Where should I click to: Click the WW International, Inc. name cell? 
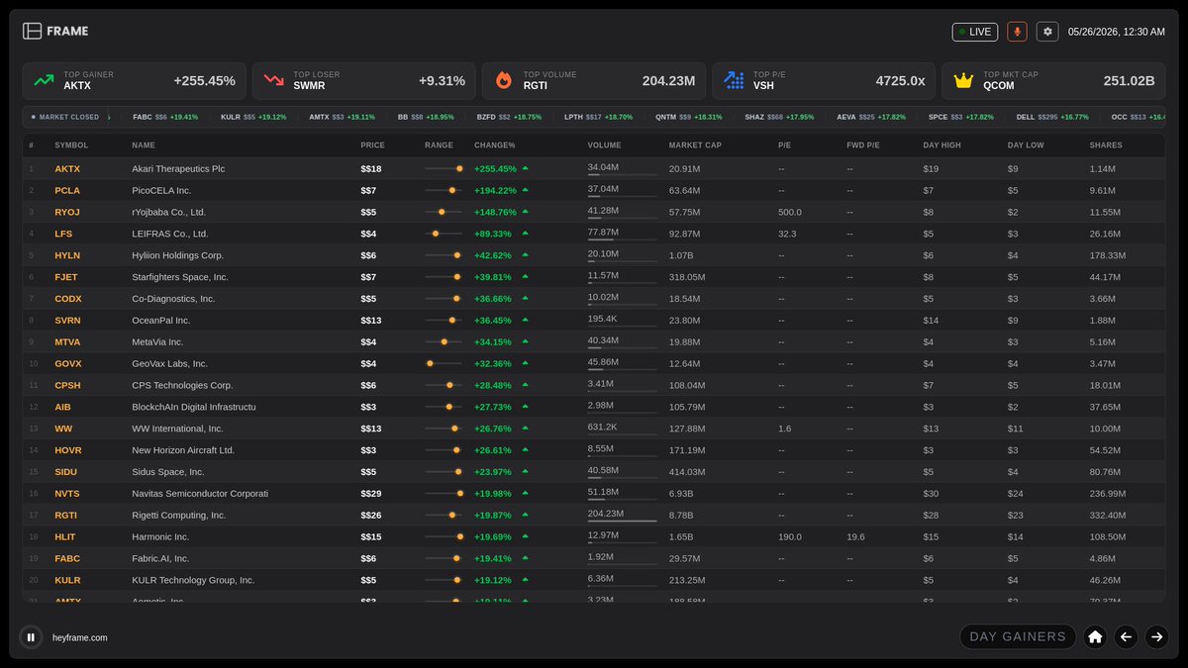tap(178, 429)
